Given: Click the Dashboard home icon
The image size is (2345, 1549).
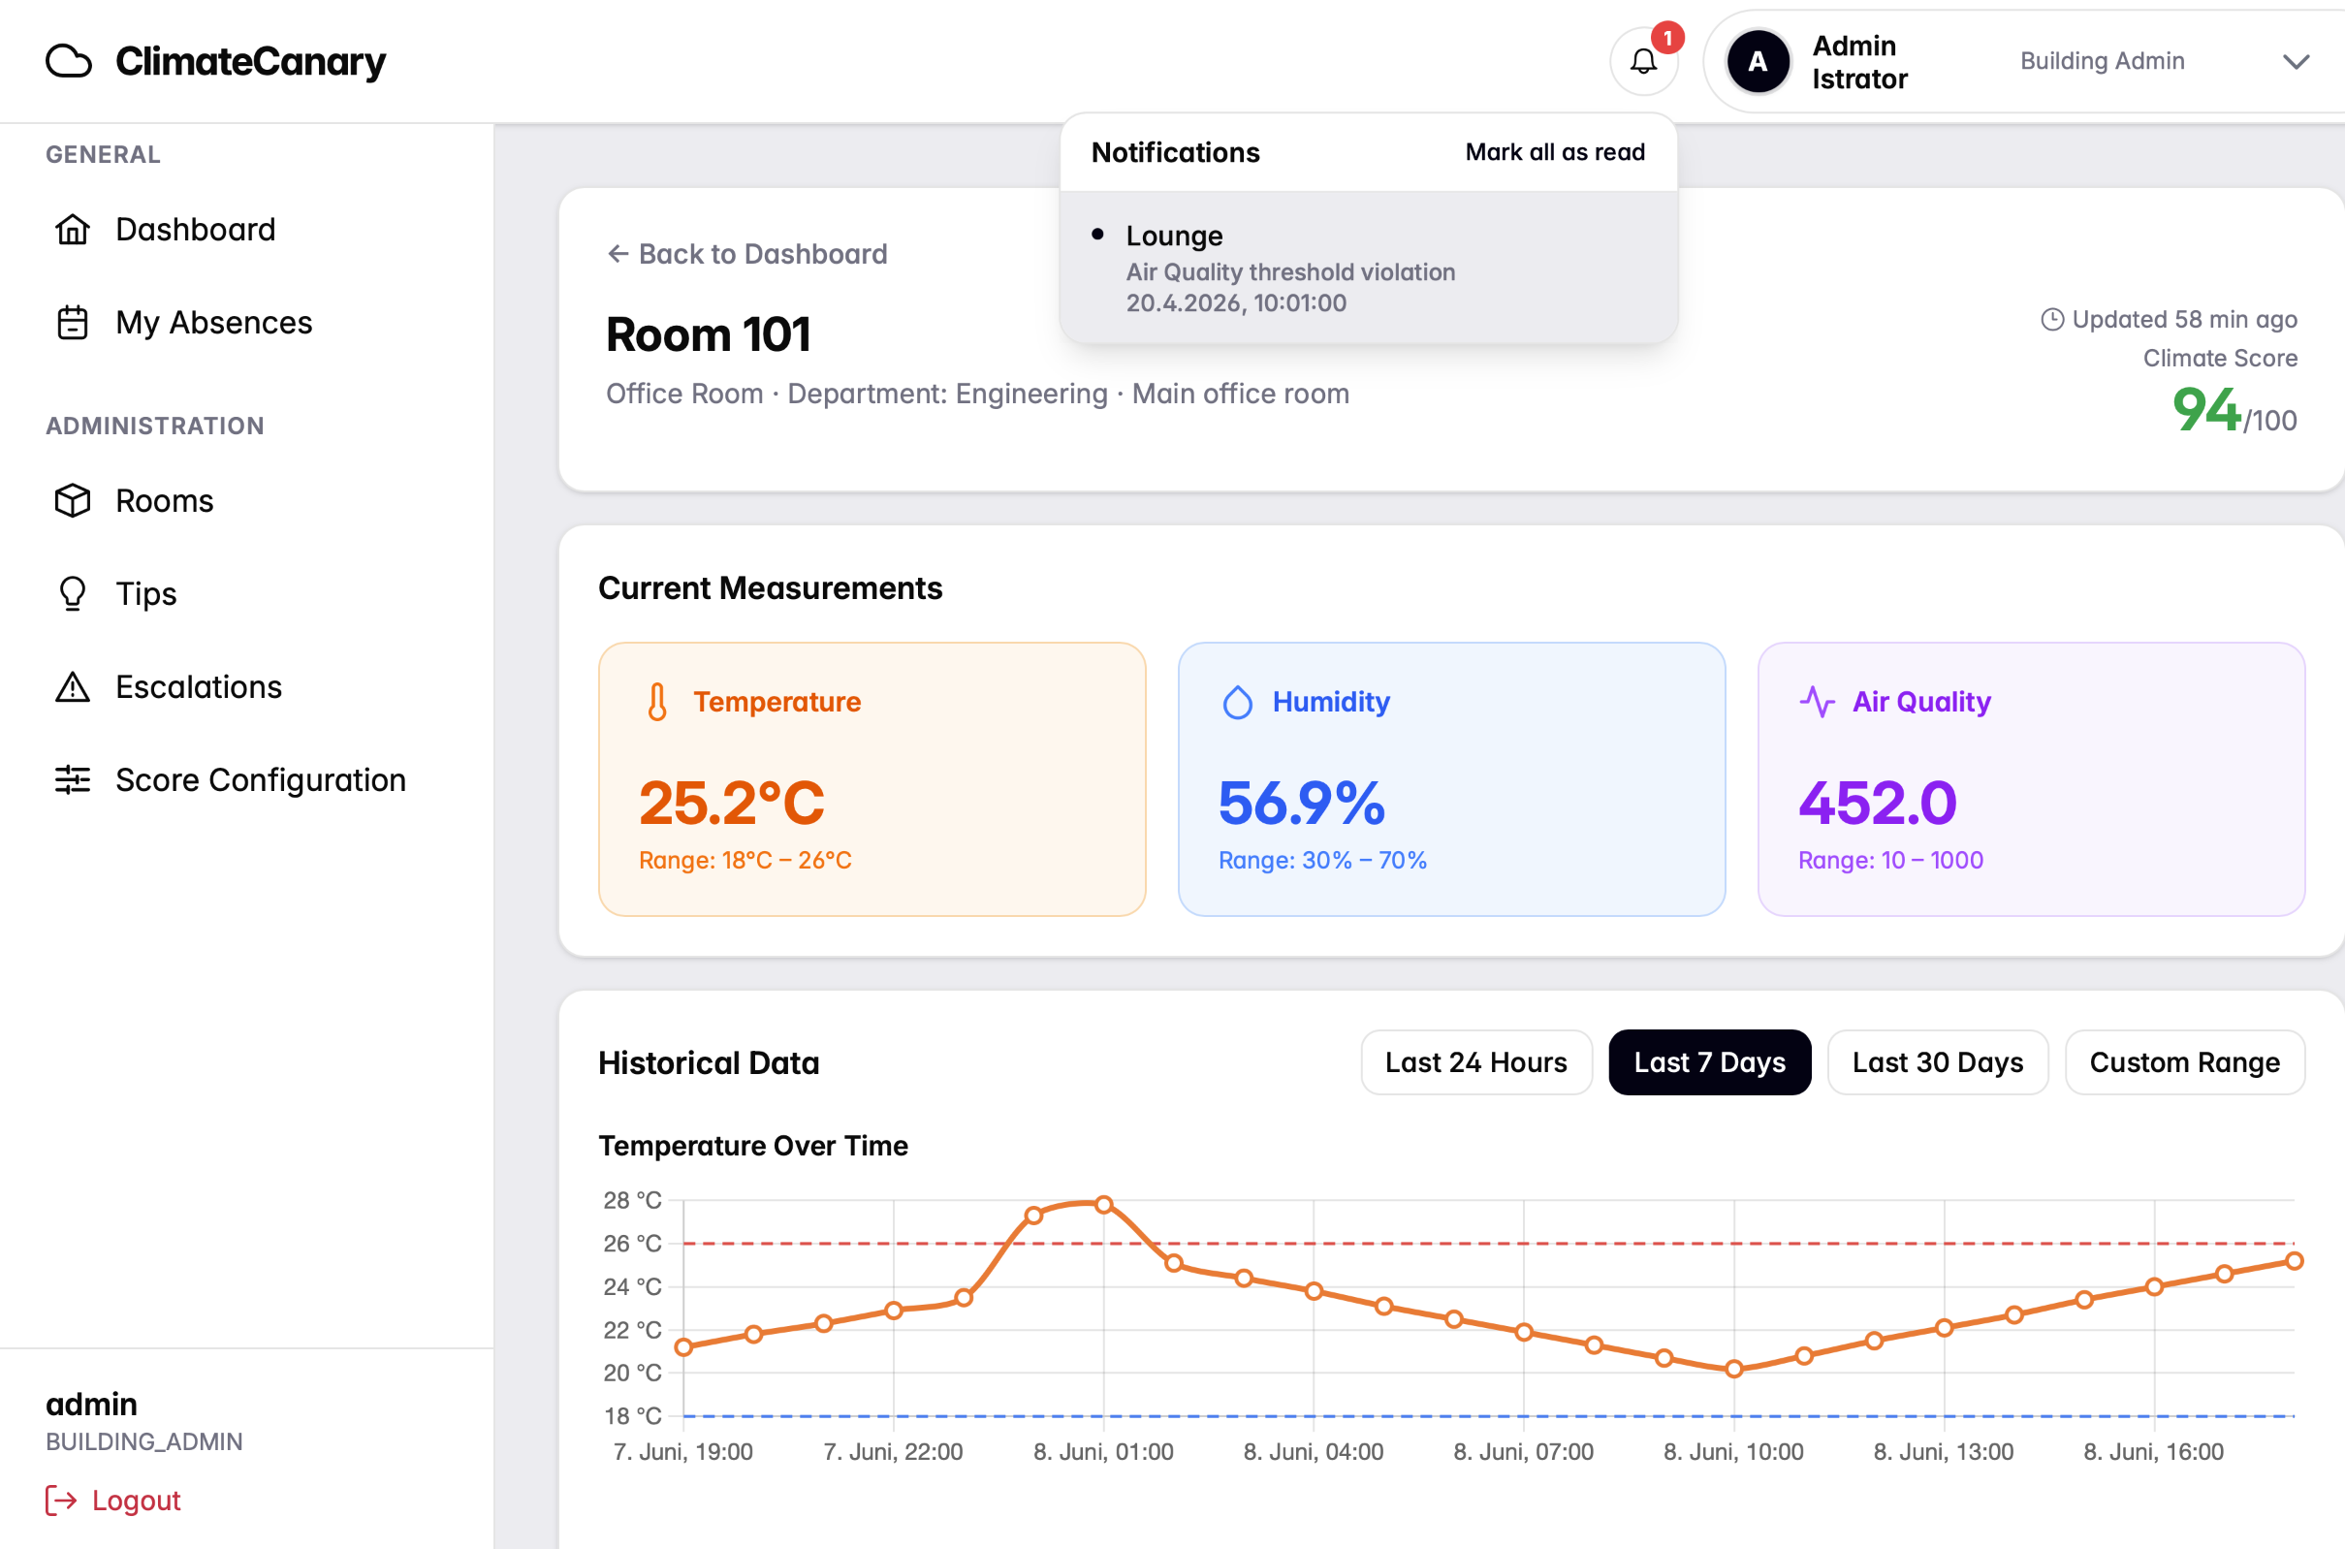Looking at the screenshot, I should pos(72,229).
